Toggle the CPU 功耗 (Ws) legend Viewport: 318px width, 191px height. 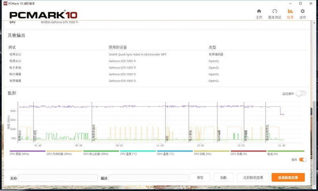(x=211, y=153)
